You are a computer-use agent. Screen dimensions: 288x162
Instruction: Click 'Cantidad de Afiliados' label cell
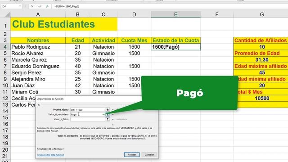coord(261,40)
